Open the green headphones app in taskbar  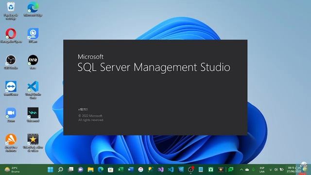tap(210, 170)
